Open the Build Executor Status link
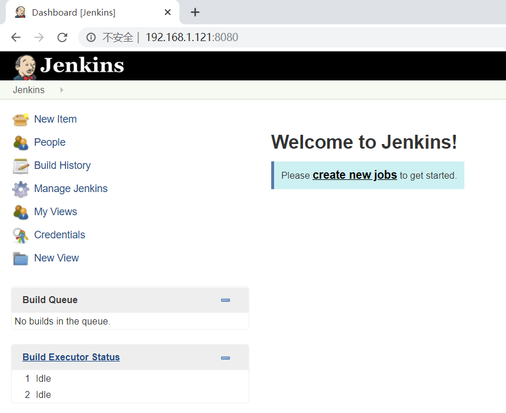 point(71,357)
